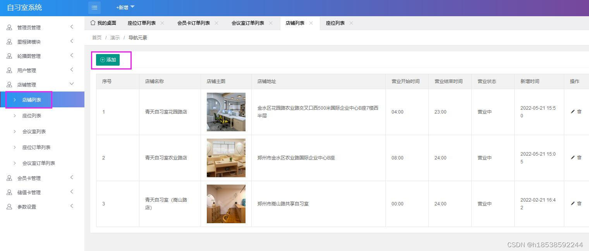This screenshot has width=589, height=251.
Task: Edit 青天自习室（嵩山路店）with pencil icon
Action: 573,204
